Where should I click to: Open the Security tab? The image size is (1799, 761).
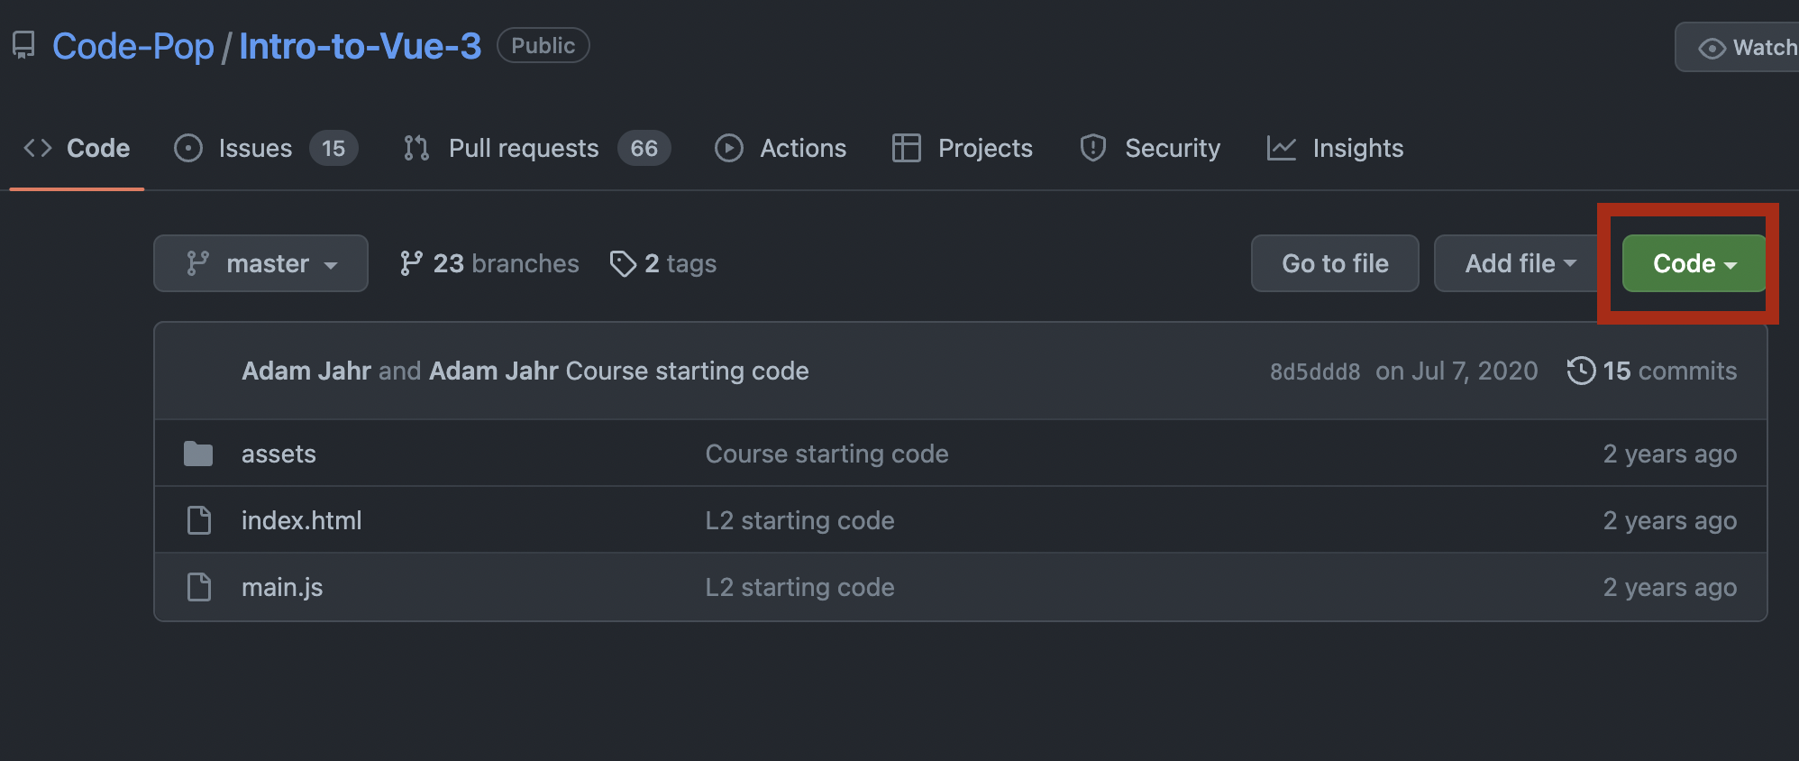click(1150, 148)
